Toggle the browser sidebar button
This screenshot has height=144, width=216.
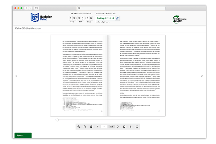(x=36, y=8)
